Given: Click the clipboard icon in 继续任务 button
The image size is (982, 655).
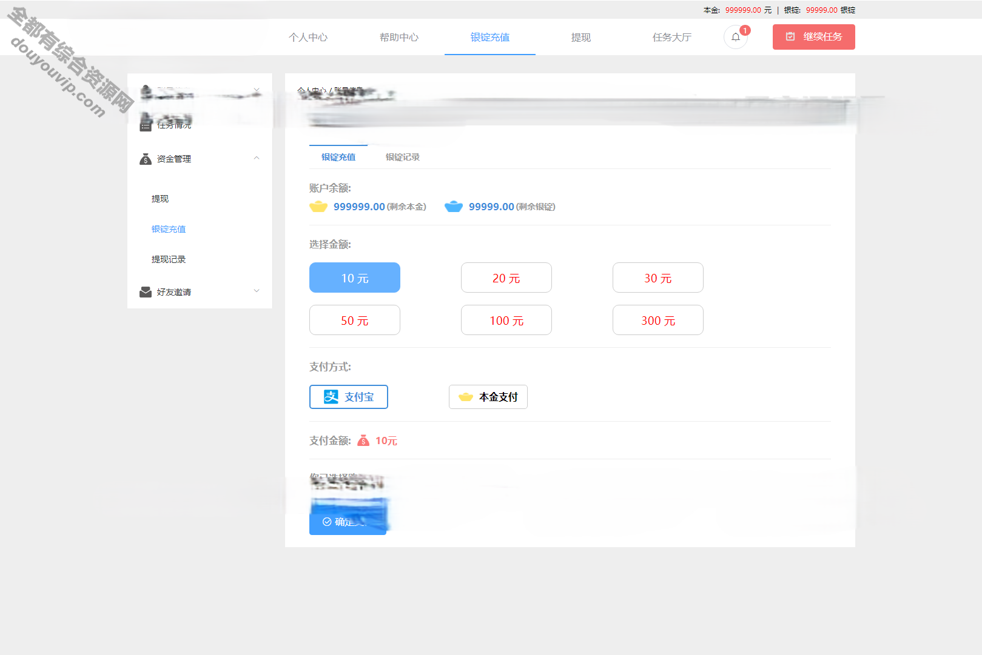Looking at the screenshot, I should point(790,37).
